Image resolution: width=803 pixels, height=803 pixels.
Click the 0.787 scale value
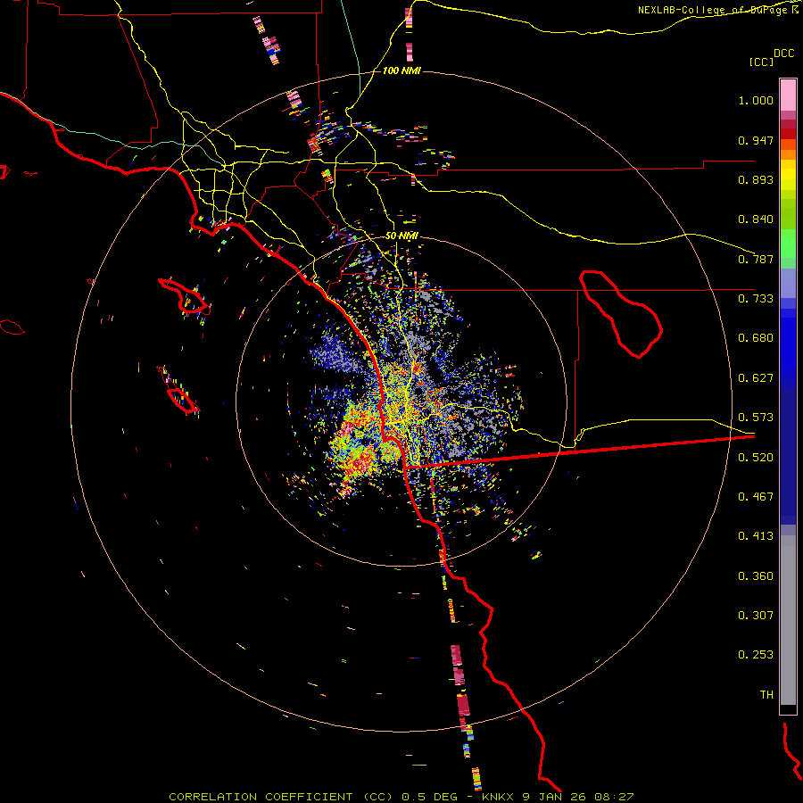pyautogui.click(x=756, y=259)
